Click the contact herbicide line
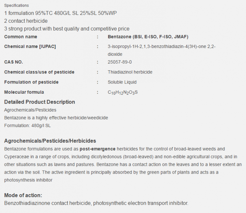This screenshot has height=213, width=246. tap(26, 21)
